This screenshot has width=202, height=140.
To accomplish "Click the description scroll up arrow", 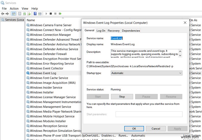I will [180, 51].
